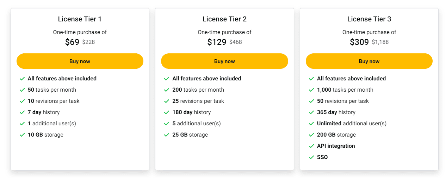446x178 pixels.
Task: Click Buy now for License Tier 1
Action: [80, 61]
